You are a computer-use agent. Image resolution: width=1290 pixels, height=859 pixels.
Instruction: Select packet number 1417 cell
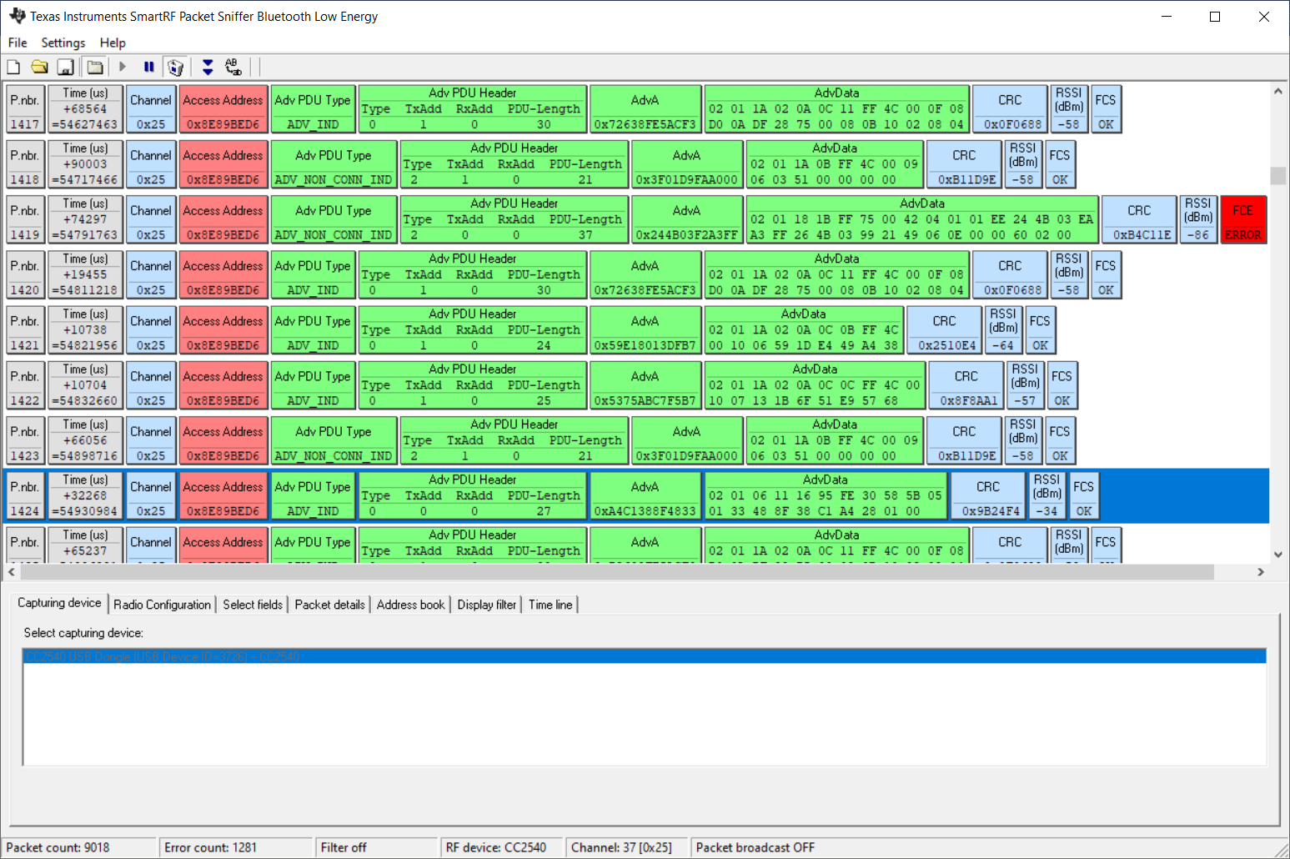pos(25,109)
